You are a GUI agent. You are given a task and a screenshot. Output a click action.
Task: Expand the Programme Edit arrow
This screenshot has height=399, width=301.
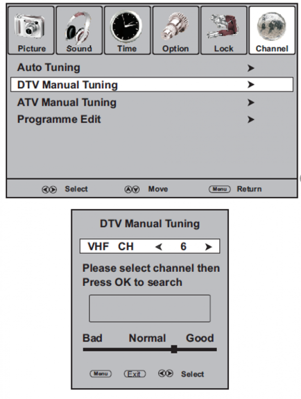251,119
